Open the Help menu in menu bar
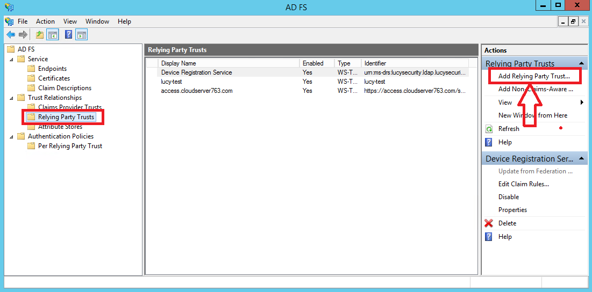Image resolution: width=592 pixels, height=292 pixels. (x=124, y=21)
